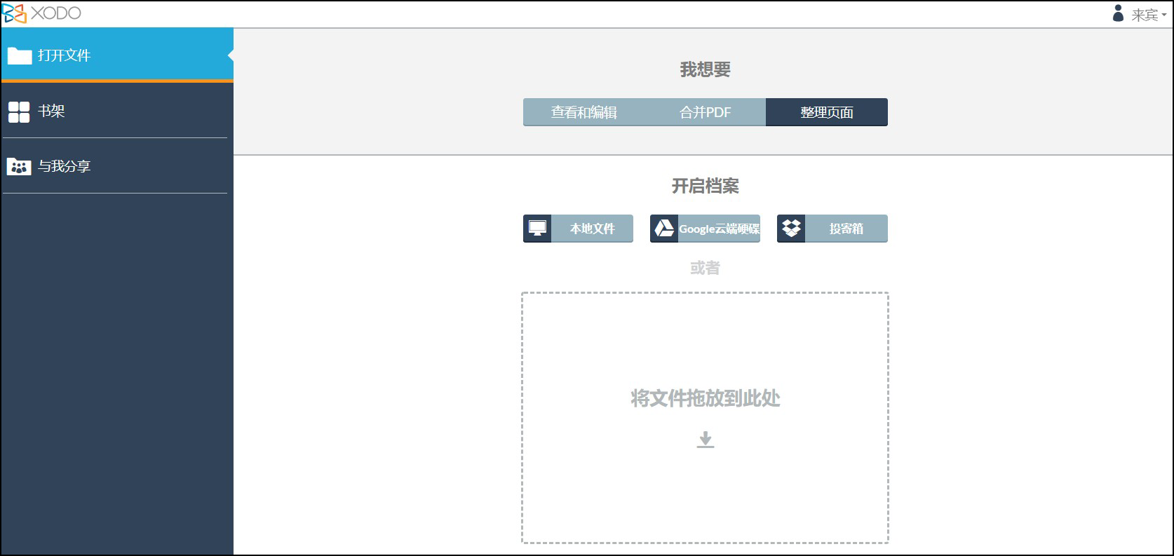This screenshot has width=1174, height=556.
Task: Click the XODO logo icon
Action: coord(15,13)
